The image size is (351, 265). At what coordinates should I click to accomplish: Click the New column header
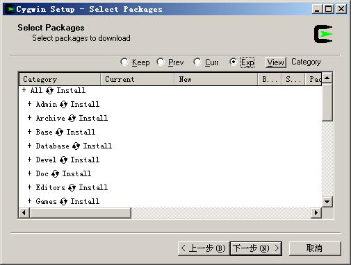pos(215,79)
